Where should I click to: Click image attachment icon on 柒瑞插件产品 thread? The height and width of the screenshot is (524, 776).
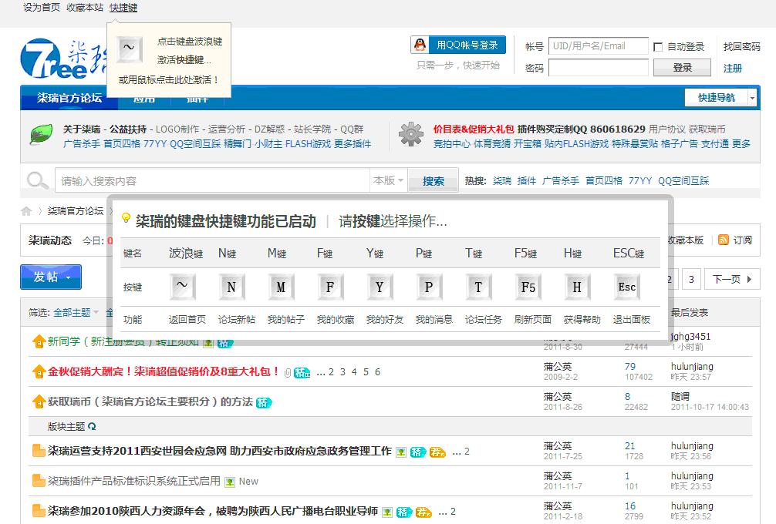(x=230, y=482)
